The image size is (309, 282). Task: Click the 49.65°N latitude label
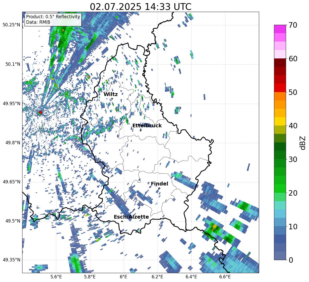(x=12, y=182)
